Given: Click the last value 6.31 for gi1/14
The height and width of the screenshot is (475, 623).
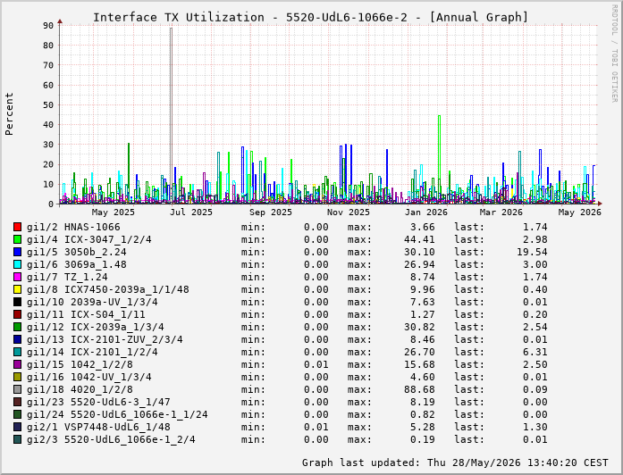Looking at the screenshot, I should (x=535, y=352).
